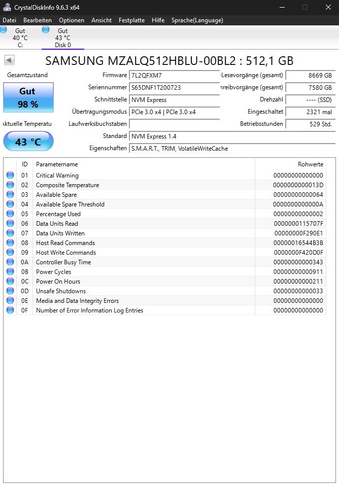Click the drive title SAMSUNG MZALQ512HBLU-00BL2
339x486 pixels.
pyautogui.click(x=141, y=61)
